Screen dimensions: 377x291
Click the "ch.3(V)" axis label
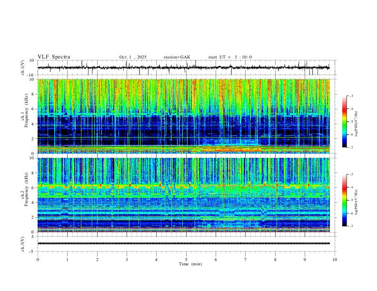(x=23, y=244)
